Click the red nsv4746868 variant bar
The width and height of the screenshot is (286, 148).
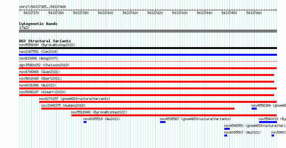[x=147, y=75]
